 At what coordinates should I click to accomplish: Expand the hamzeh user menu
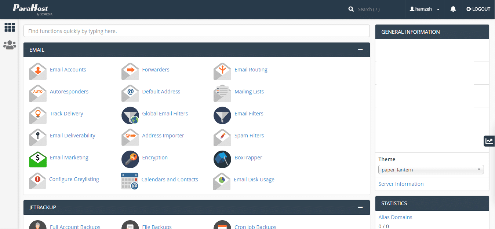coord(425,9)
